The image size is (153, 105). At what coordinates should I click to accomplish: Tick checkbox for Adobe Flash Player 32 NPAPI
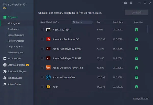(x=42, y=49)
